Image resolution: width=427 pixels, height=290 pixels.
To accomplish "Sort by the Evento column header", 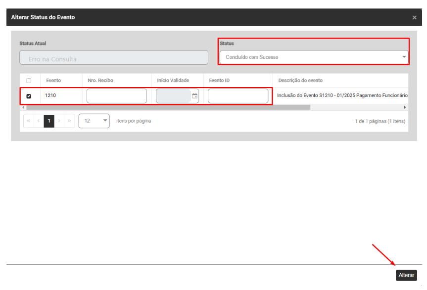I will tap(53, 80).
